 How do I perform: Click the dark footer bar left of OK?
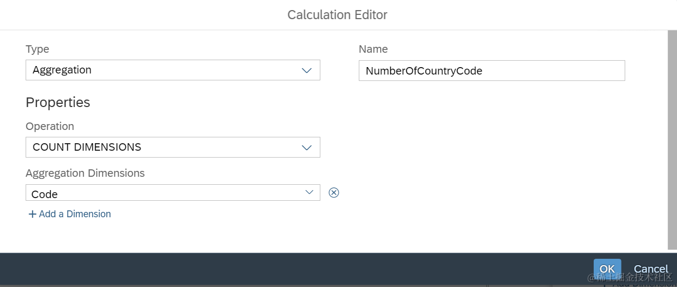(294, 269)
